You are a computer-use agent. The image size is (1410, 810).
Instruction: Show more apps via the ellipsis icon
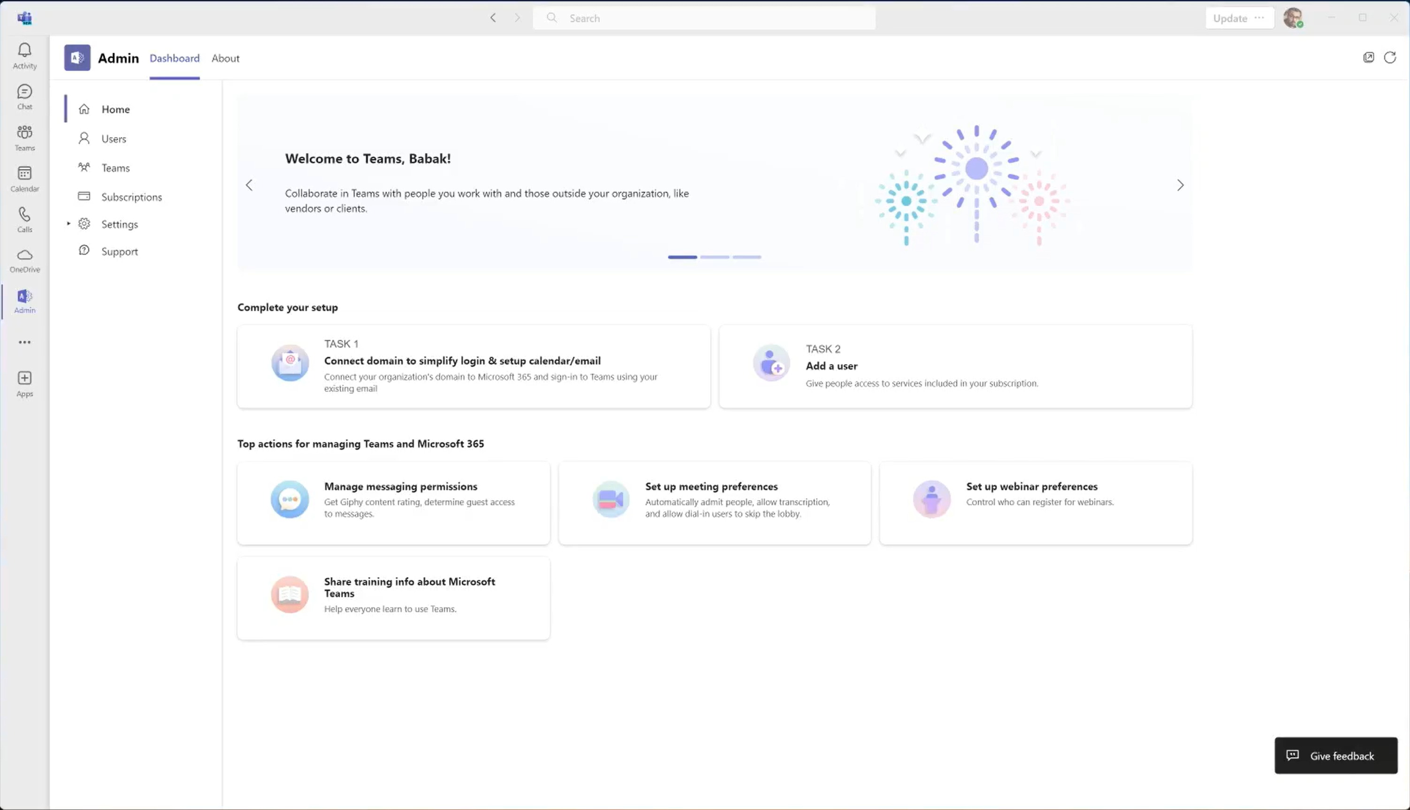tap(24, 341)
